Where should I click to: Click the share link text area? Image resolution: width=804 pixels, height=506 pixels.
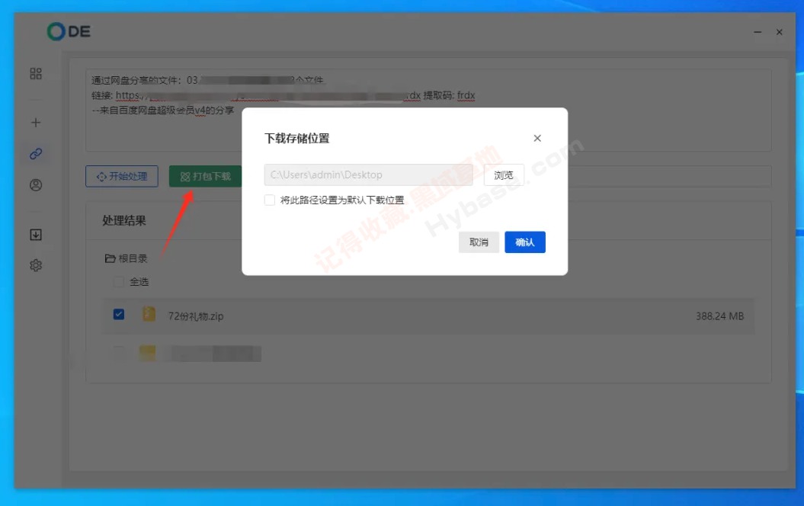428,110
